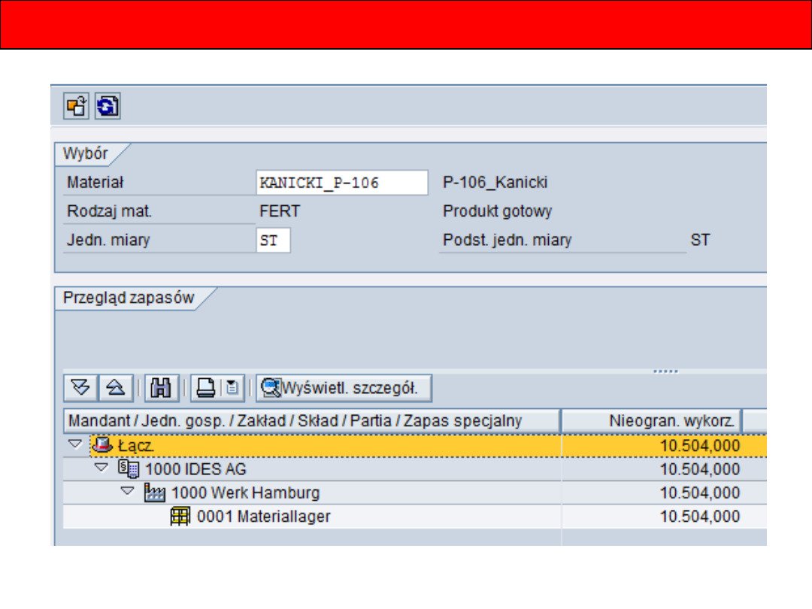This screenshot has height=609, width=812.
Task: Click the new selection icon in top toolbar
Action: click(75, 106)
